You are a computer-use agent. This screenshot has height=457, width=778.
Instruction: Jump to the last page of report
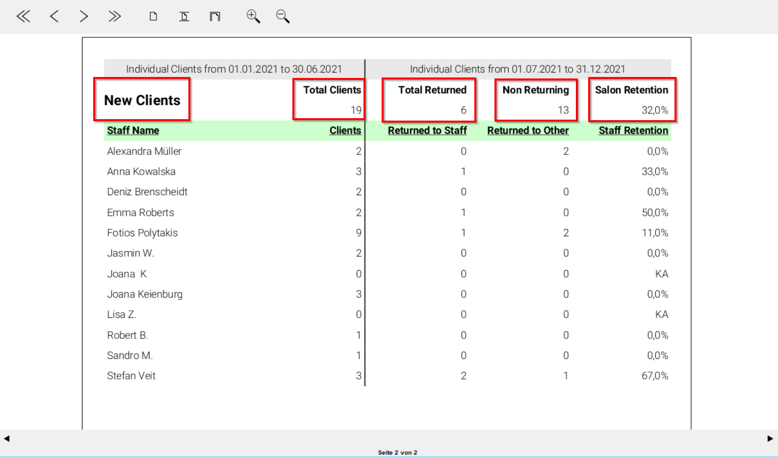click(x=114, y=17)
